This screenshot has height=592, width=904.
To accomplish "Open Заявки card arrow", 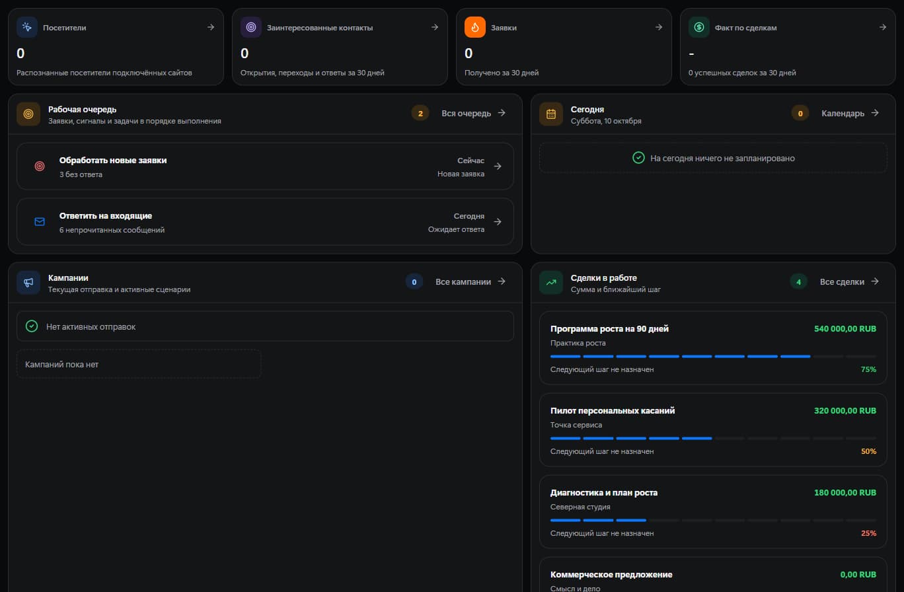I will 659,27.
